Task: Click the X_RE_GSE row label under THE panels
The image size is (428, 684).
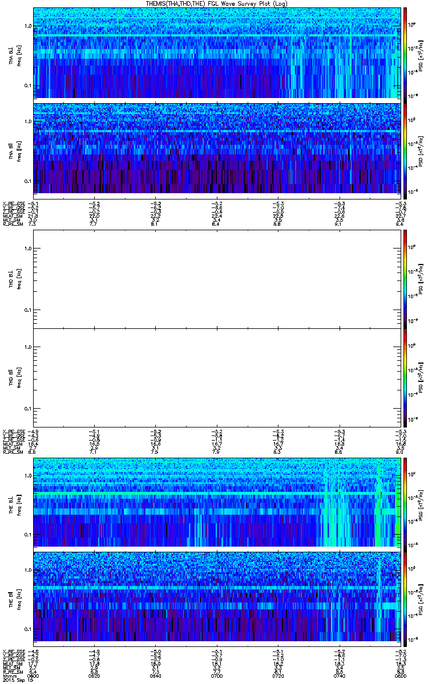Action: pyautogui.click(x=14, y=651)
